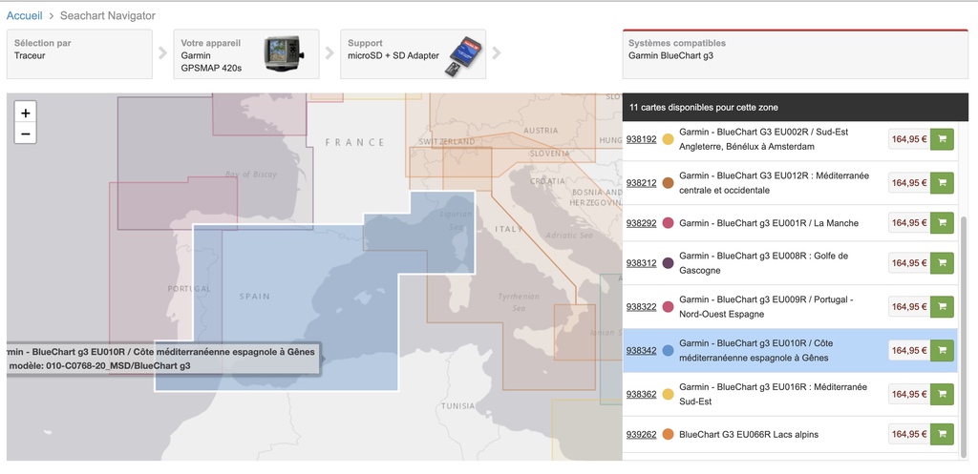This screenshot has width=978, height=474.
Task: Add EU016R Méditerranée Sud-Est chart to cart
Action: pos(942,394)
